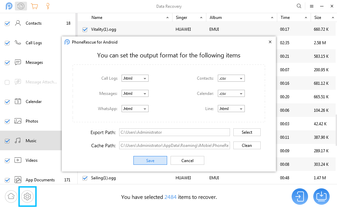This screenshot has height=208, width=337.
Task: Open the Line format dropdown
Action: point(231,109)
